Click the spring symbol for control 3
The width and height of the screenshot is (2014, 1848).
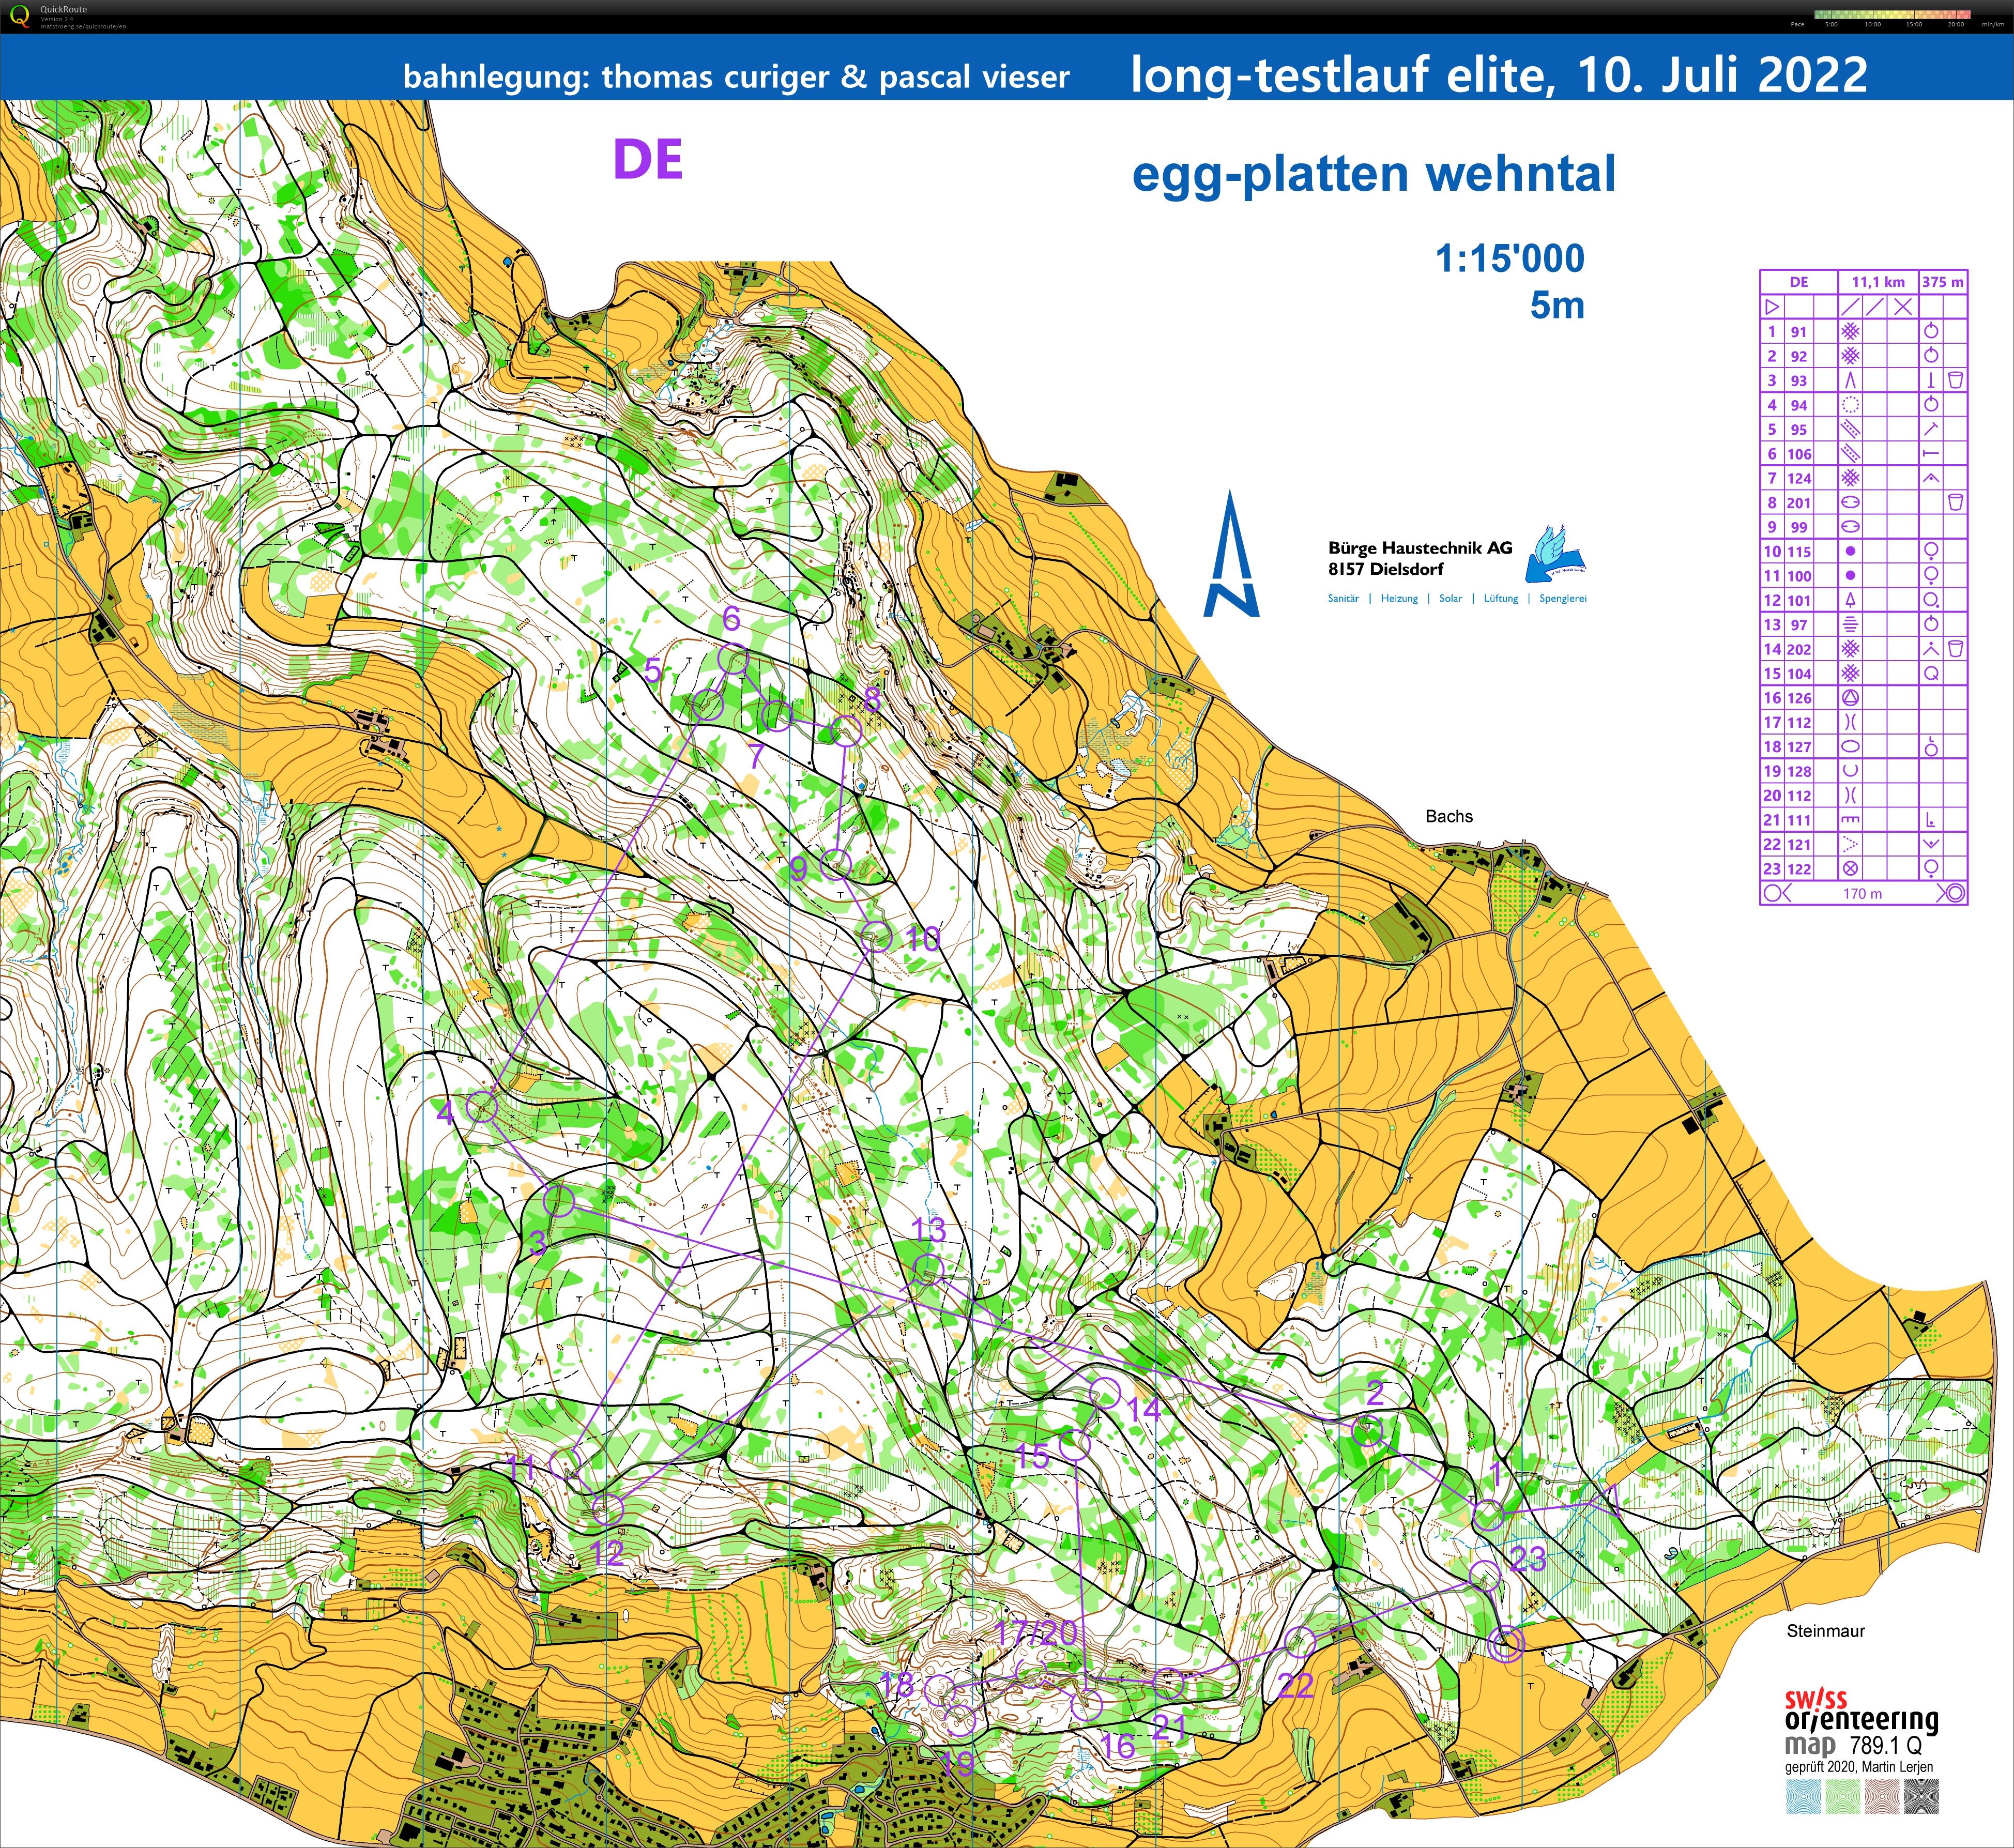(x=1850, y=381)
